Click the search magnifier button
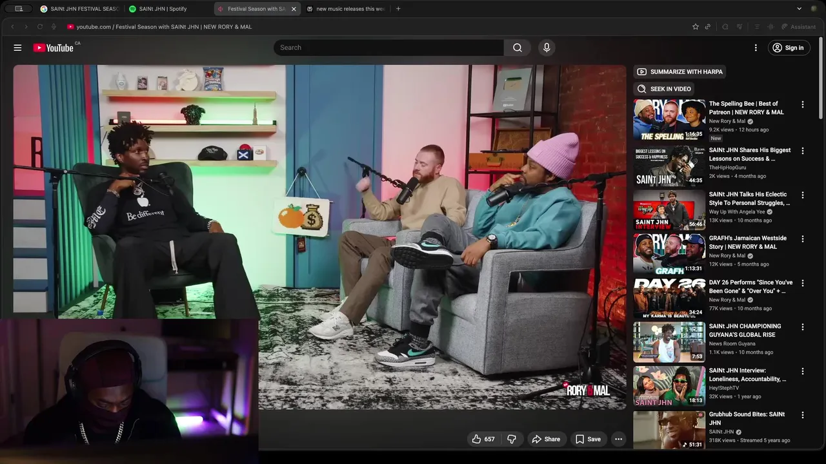Screen dimensions: 826x464 point(518,48)
